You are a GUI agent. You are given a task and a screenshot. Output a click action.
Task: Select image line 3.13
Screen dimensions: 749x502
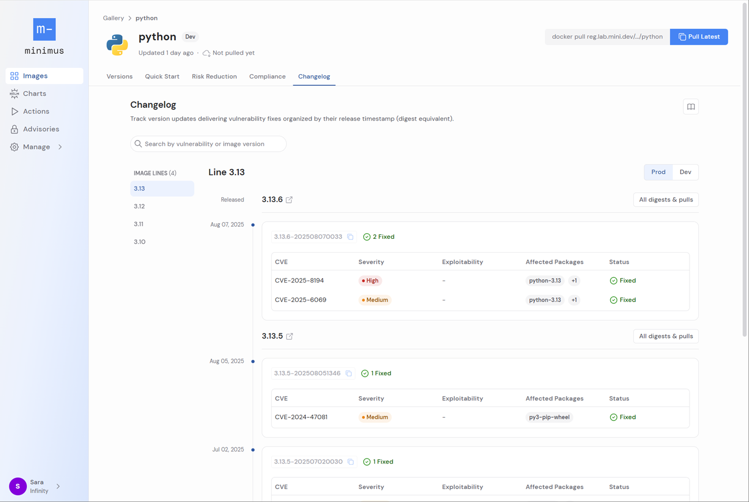pyautogui.click(x=162, y=188)
